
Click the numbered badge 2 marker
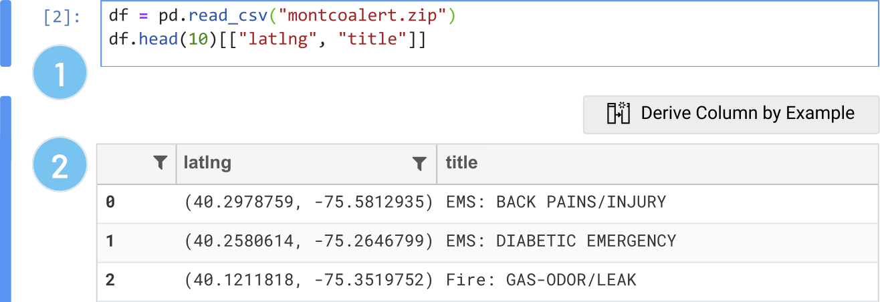click(60, 165)
